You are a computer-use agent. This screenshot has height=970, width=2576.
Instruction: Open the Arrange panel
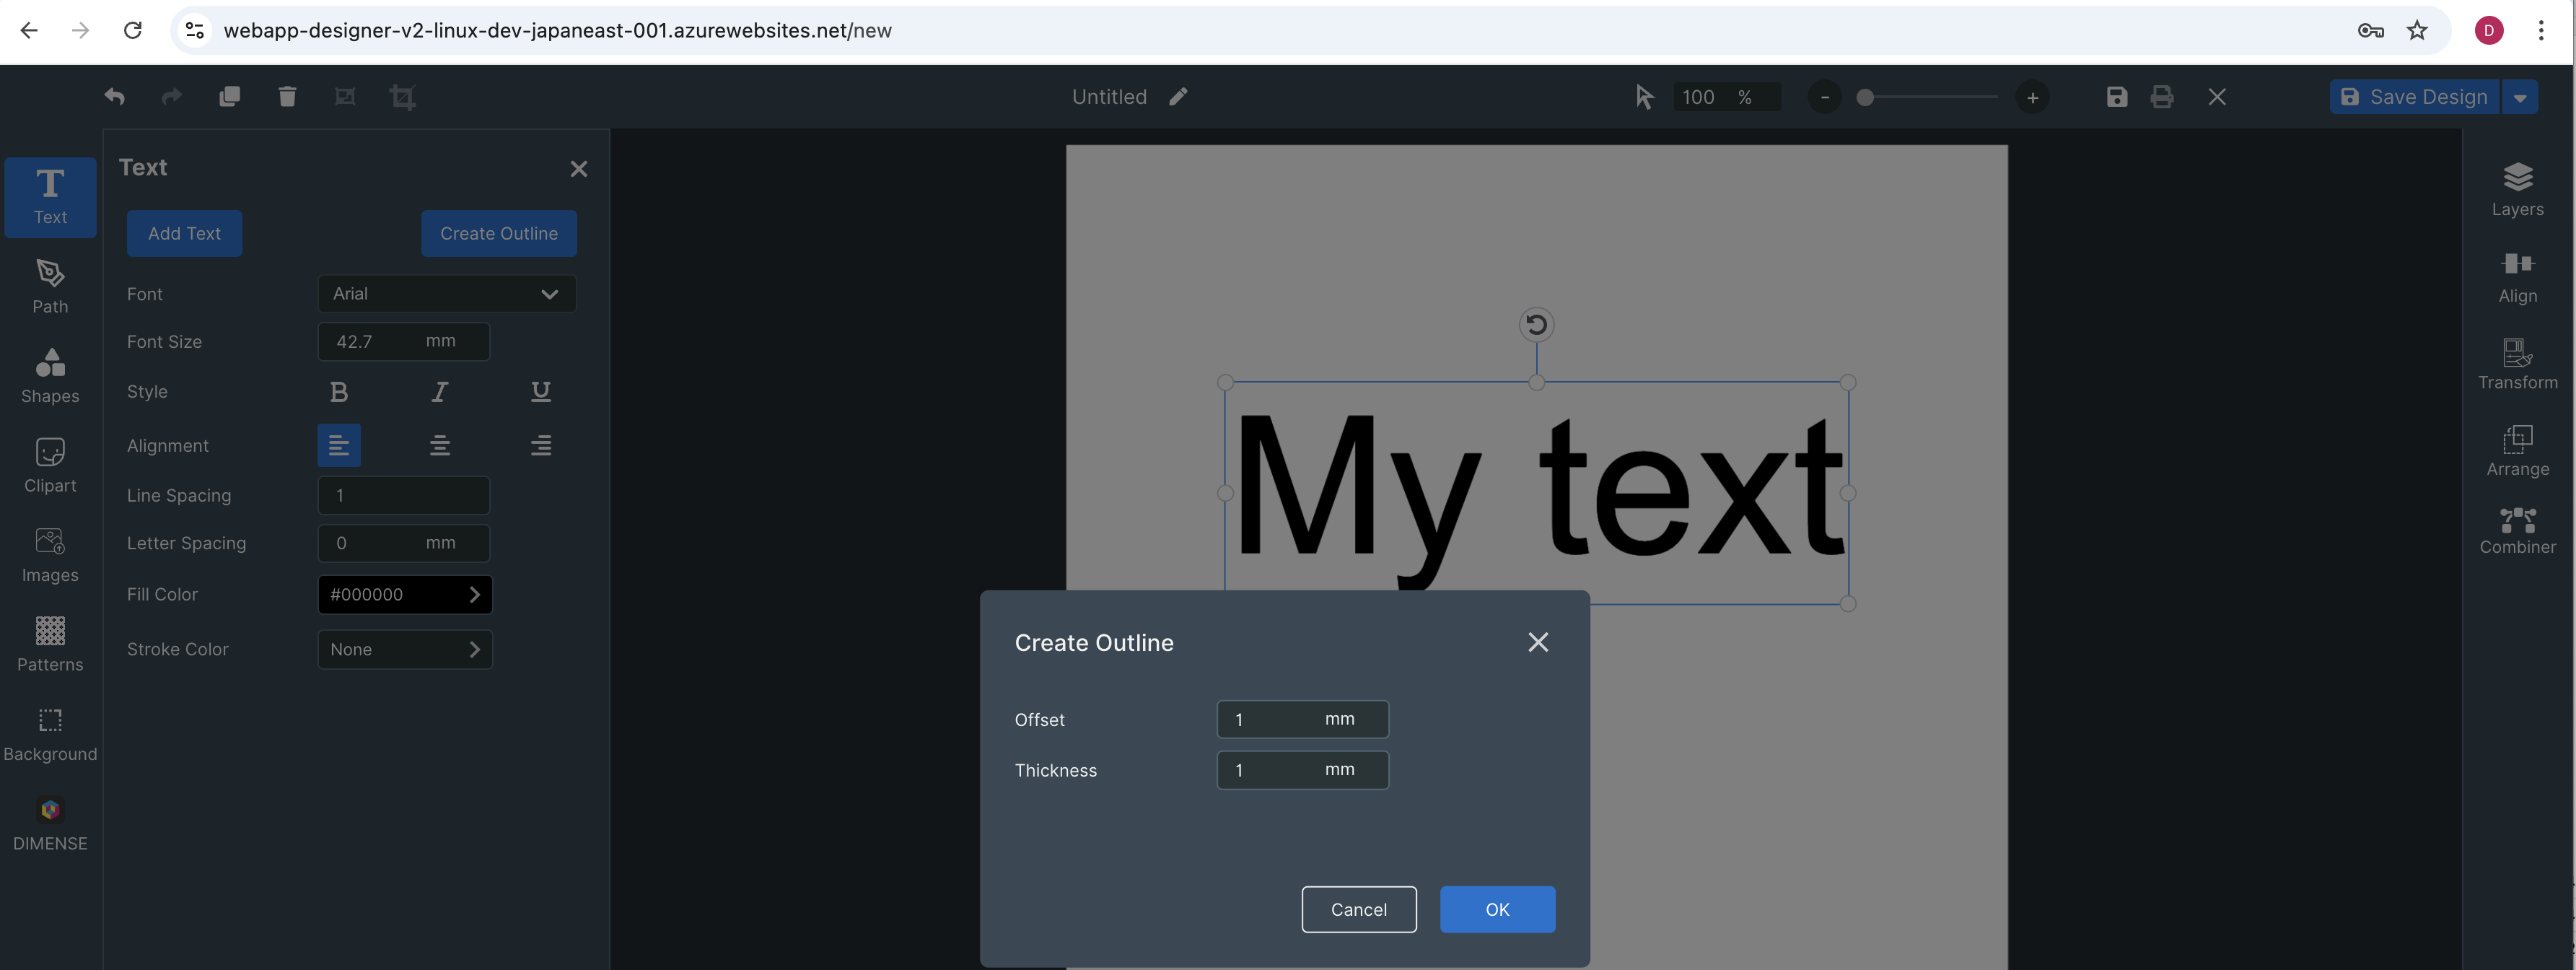[2517, 450]
